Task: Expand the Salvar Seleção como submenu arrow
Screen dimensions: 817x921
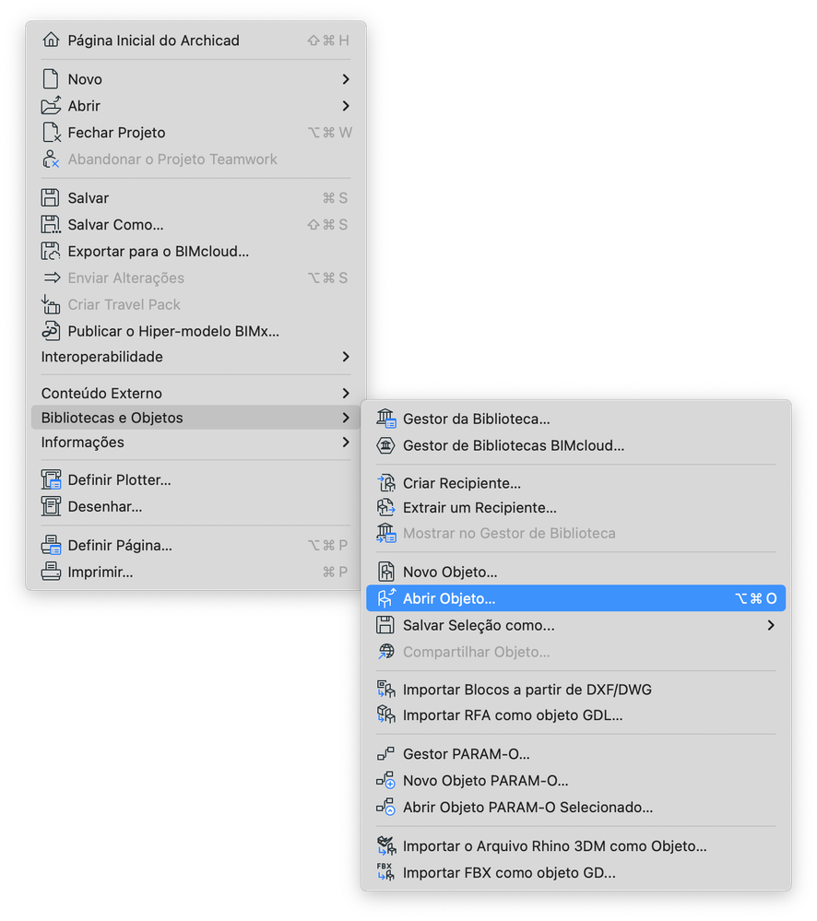Action: coord(771,625)
